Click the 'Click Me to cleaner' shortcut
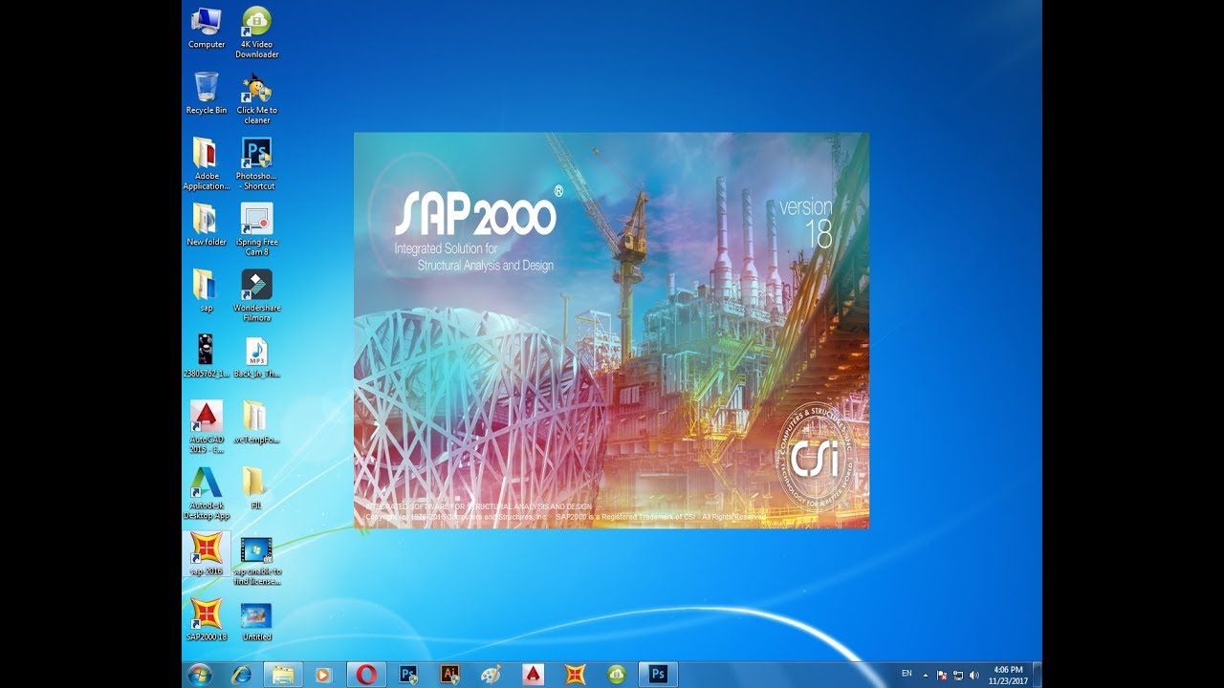The width and height of the screenshot is (1224, 688). click(x=256, y=98)
